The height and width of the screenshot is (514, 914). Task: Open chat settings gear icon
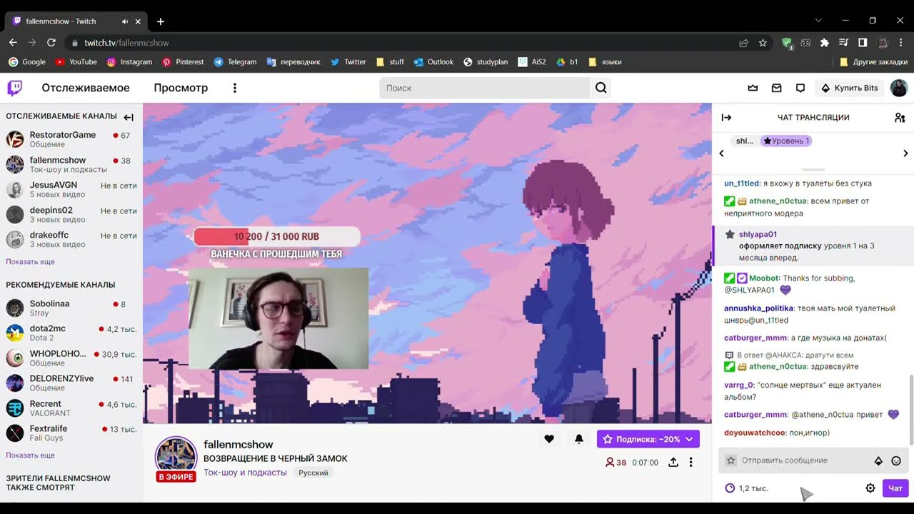[870, 488]
